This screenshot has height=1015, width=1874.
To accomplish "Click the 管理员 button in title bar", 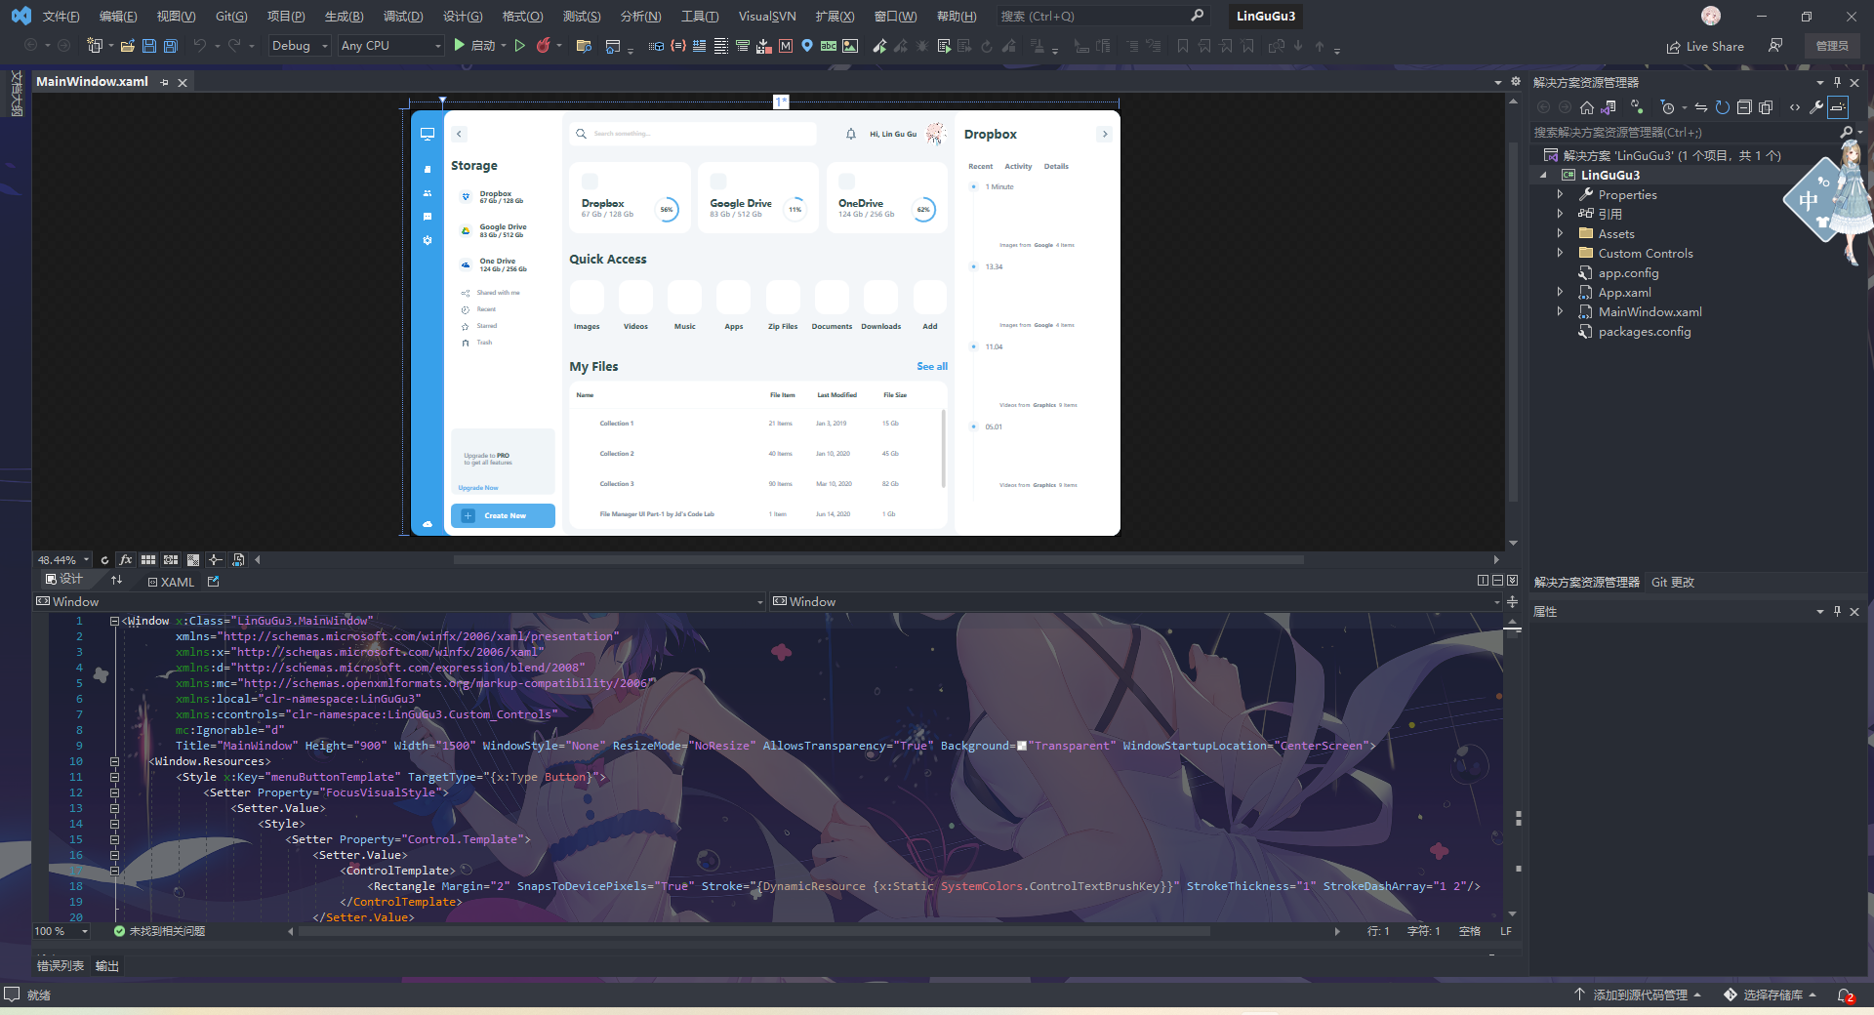I will [x=1832, y=46].
